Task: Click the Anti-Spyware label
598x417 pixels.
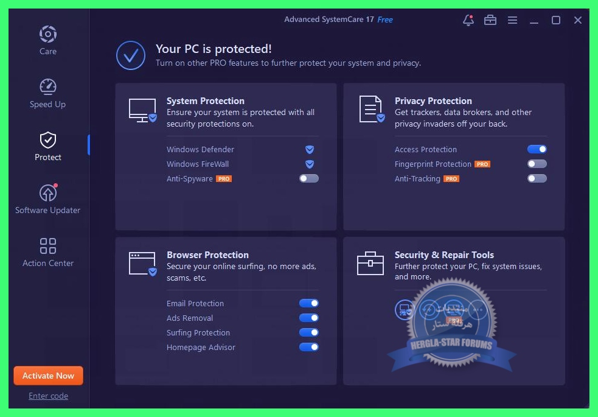Action: pos(190,178)
